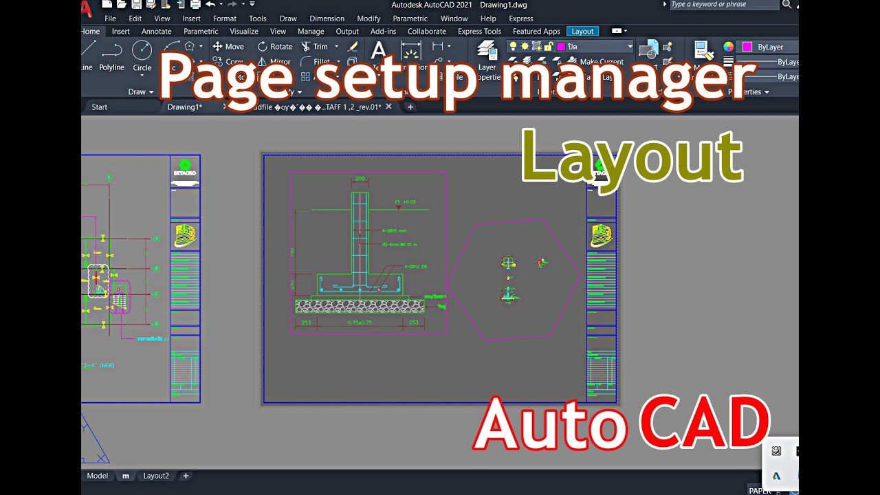Toggle layer on/off lightbulb icon
880x495 pixels.
point(512,46)
